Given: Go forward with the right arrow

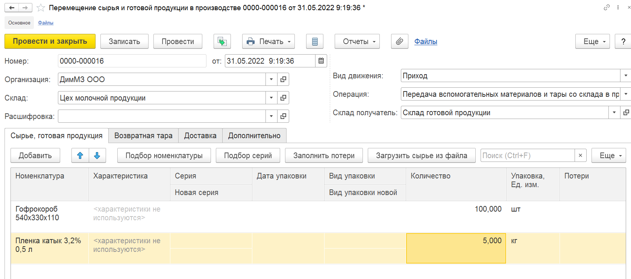Looking at the screenshot, I should point(25,8).
